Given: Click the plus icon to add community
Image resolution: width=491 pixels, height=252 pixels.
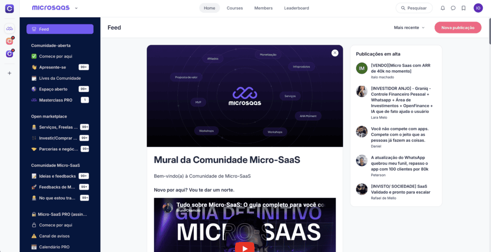Looking at the screenshot, I should click(x=10, y=73).
